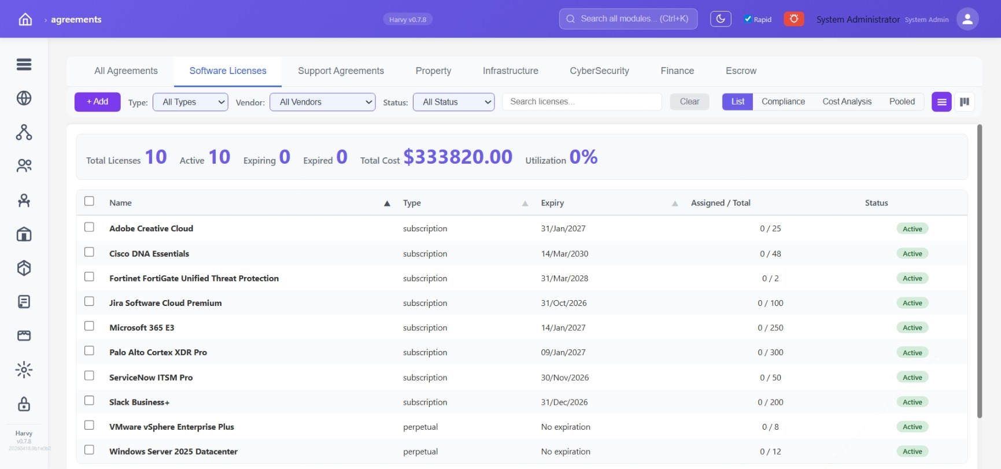Screen dimensions: 1001x469
Task: Open the Finance tab
Action: tap(678, 71)
